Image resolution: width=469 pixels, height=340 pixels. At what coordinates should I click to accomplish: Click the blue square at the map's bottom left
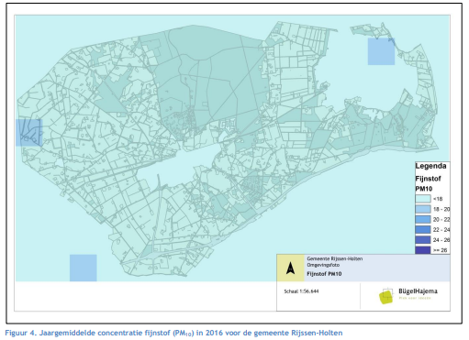tap(84, 268)
